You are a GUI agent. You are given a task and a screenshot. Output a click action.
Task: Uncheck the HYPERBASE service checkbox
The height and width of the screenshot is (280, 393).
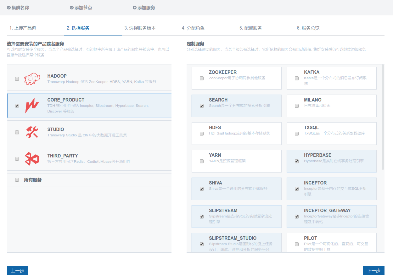[297, 162]
